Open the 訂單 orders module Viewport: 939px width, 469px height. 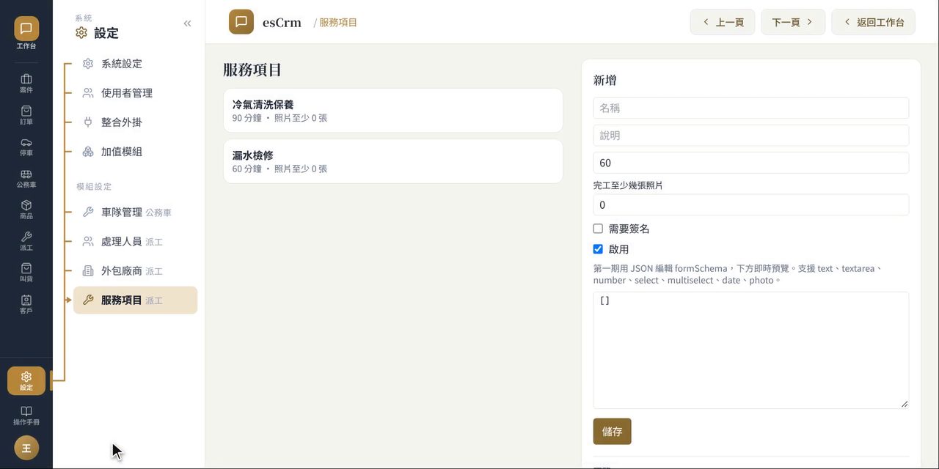pos(26,115)
